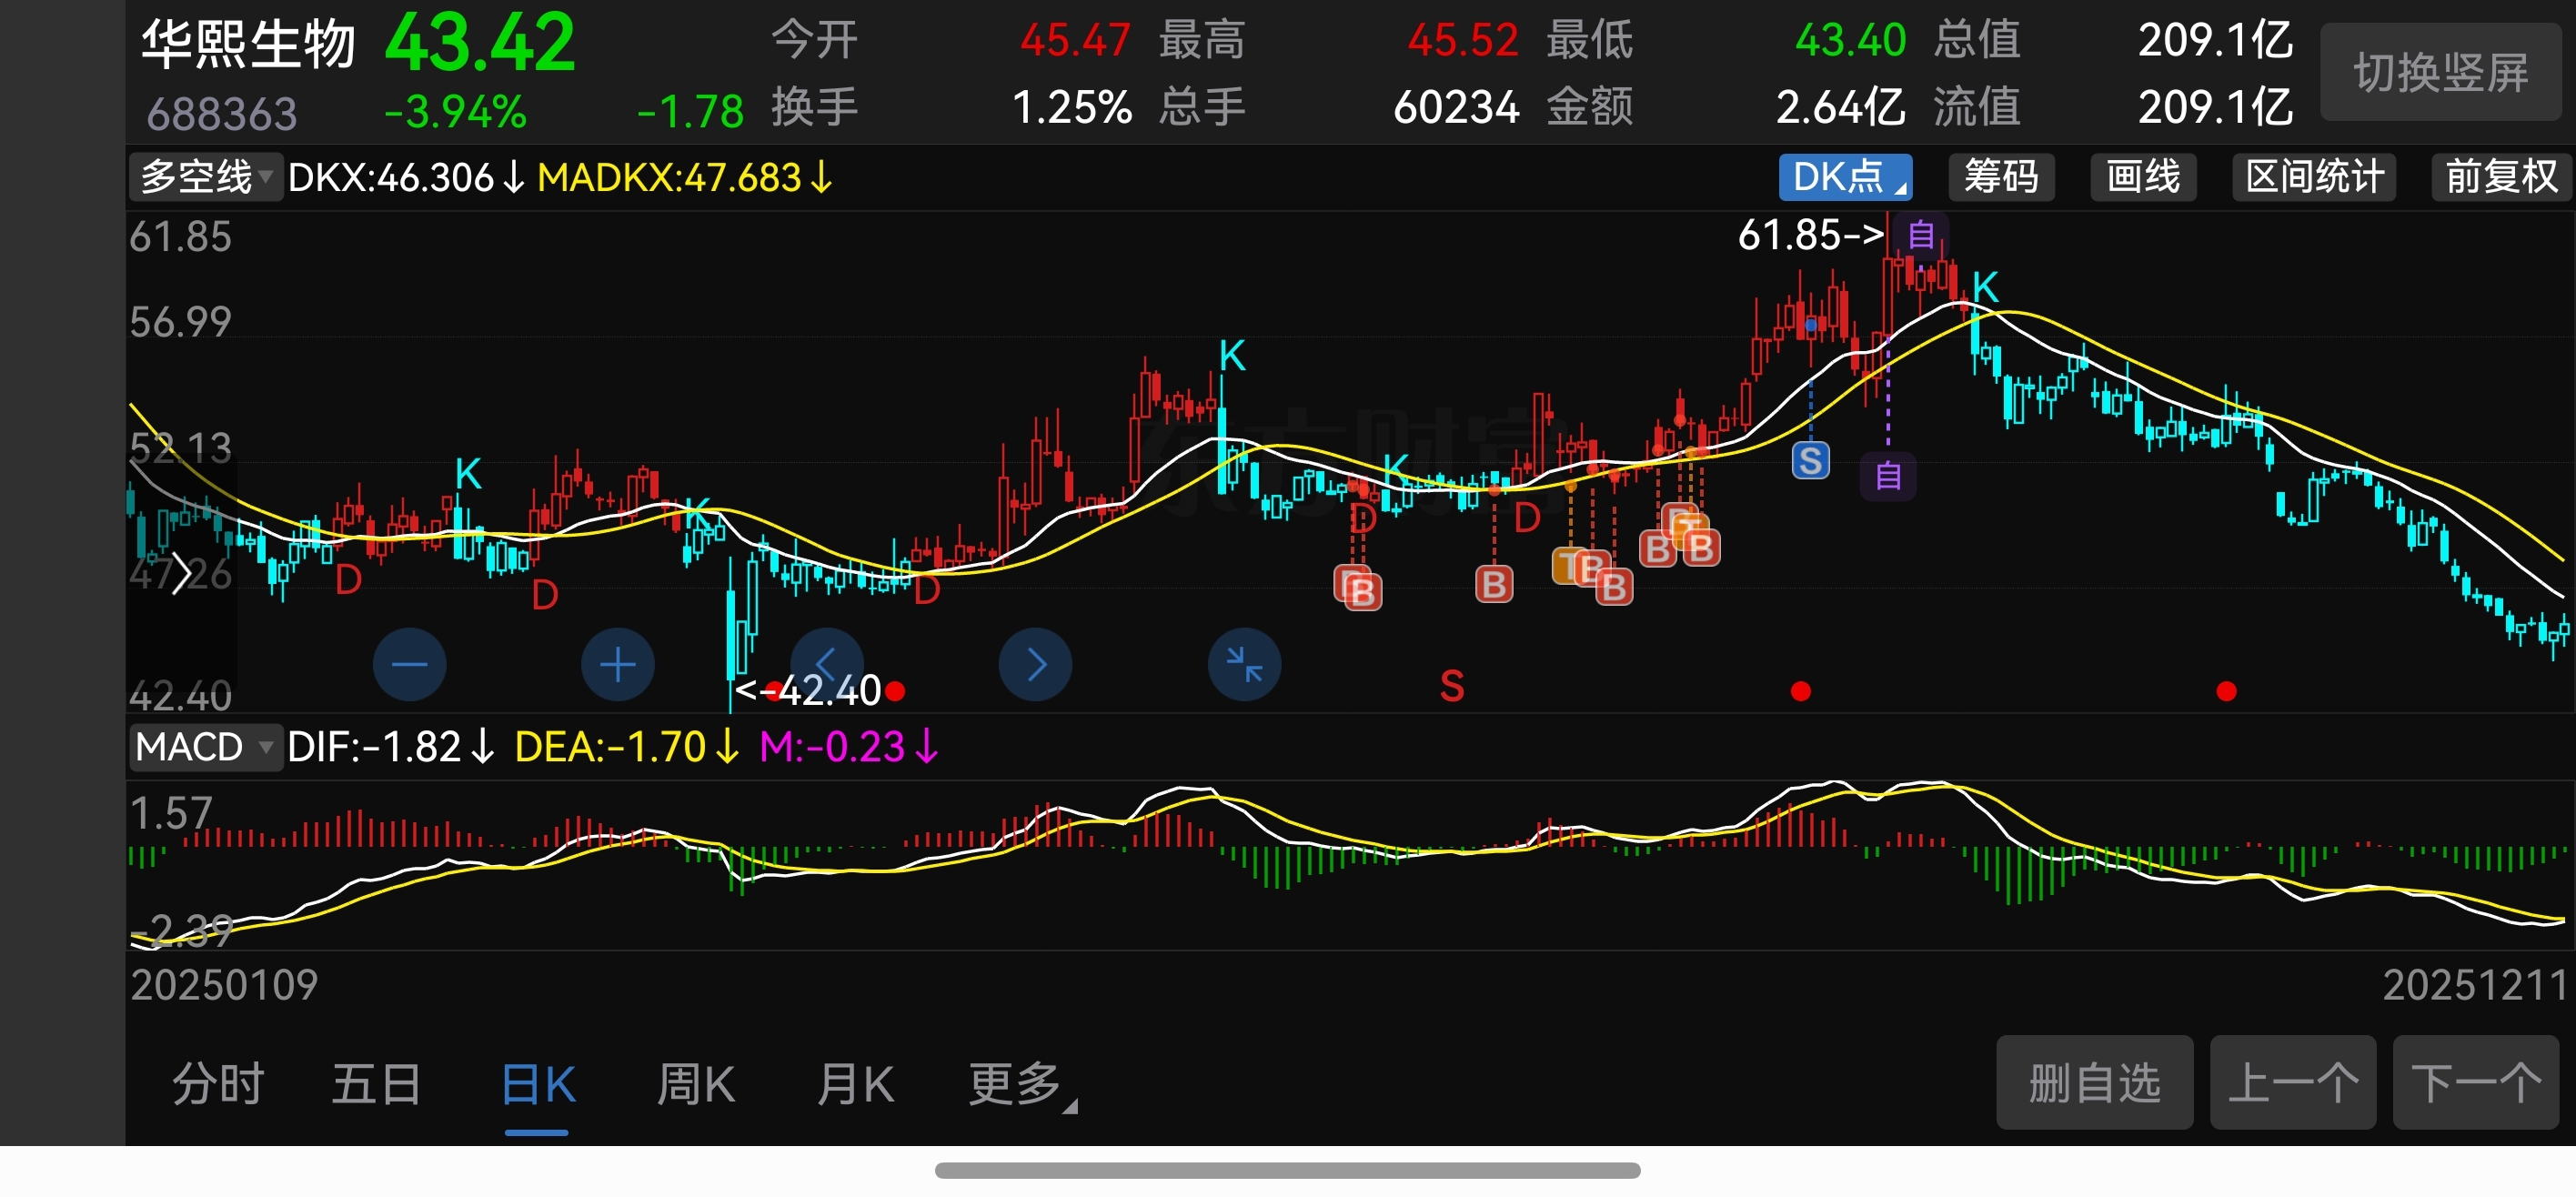Click the right chevron at chart's left edge
The width and height of the screenshot is (2576, 1197).
pos(181,574)
